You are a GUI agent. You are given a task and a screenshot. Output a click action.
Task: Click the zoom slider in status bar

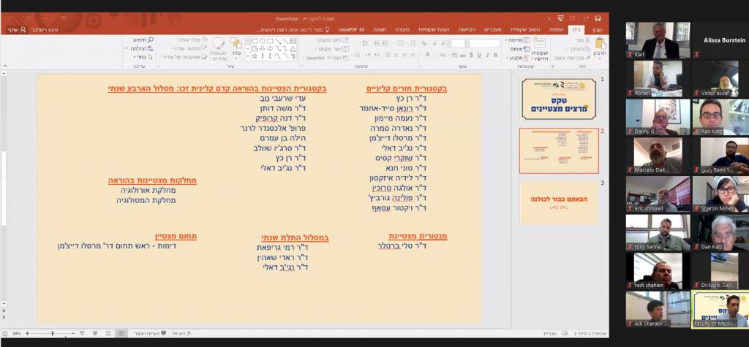tap(51, 333)
